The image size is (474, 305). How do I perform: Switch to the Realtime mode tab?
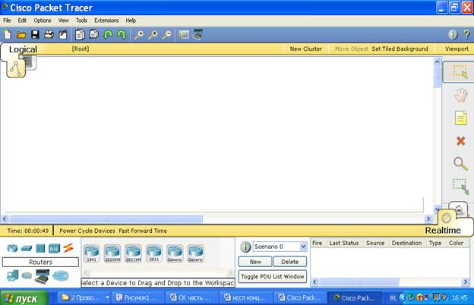(443, 230)
